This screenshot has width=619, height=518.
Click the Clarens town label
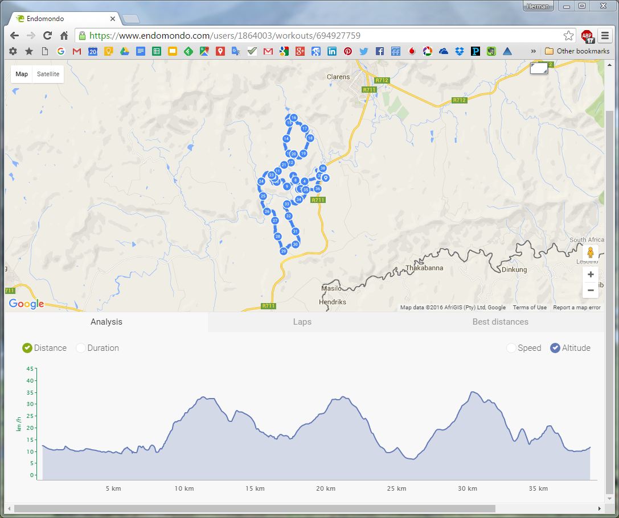click(x=338, y=77)
